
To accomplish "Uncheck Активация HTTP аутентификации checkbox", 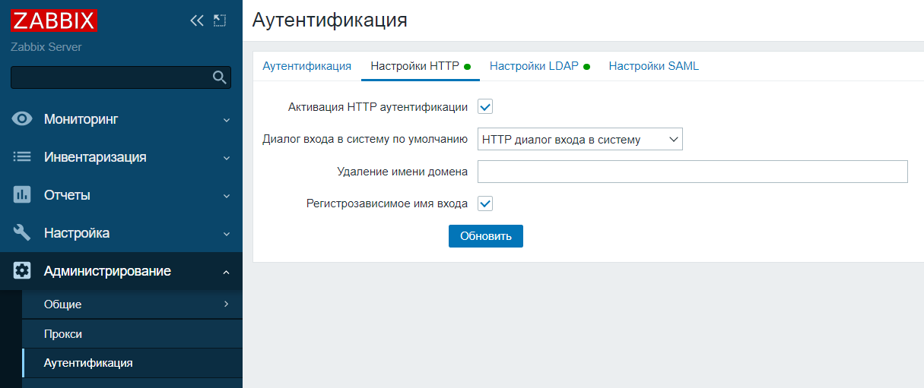I will click(485, 107).
